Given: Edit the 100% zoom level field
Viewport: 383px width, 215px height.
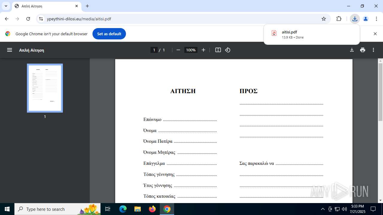Looking at the screenshot, I should 191,50.
